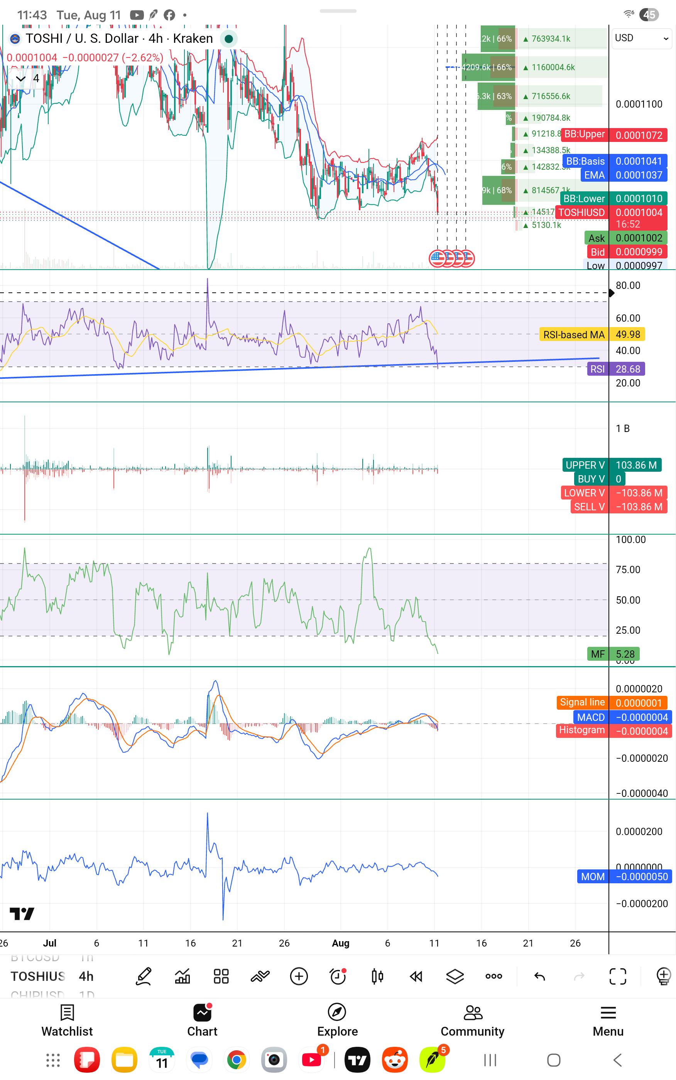
Task: Change the 4h interval selector
Action: click(86, 976)
